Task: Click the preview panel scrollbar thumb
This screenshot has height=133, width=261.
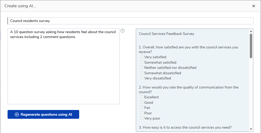Action: [x=251, y=46]
